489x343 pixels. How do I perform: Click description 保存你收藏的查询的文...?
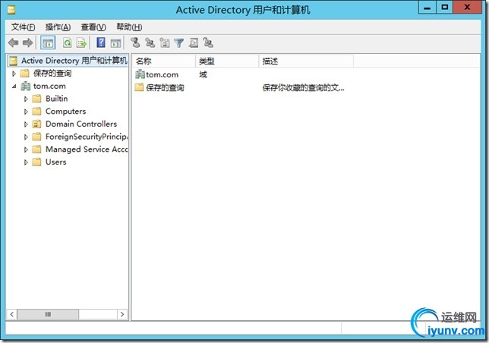click(x=303, y=88)
